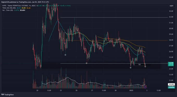Click the yellow TEMA value 25.84

[23, 8]
